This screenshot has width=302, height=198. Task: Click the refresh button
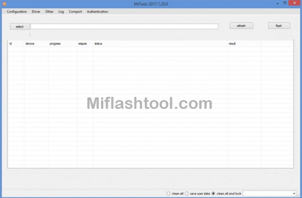tap(242, 26)
